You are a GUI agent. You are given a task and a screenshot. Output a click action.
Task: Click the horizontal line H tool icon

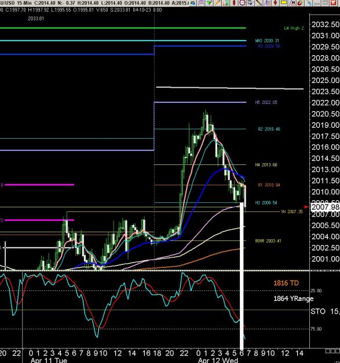(x=293, y=3)
